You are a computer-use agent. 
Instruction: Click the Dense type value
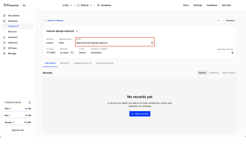coord(82,53)
